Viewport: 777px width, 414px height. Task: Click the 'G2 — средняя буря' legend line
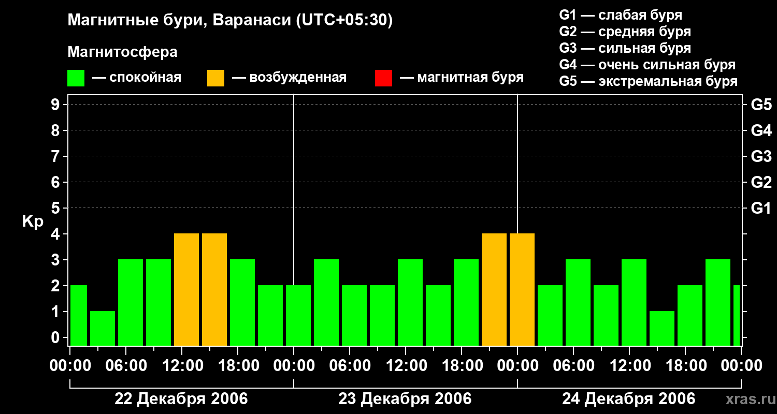(x=625, y=32)
